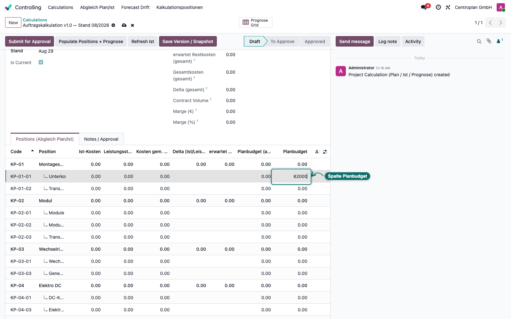511x319 pixels.
Task: Switch to the Notes / Approval tab
Action: [x=101, y=139]
